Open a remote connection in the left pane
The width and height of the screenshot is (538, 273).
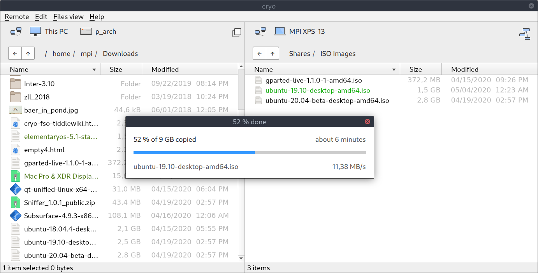click(x=16, y=31)
